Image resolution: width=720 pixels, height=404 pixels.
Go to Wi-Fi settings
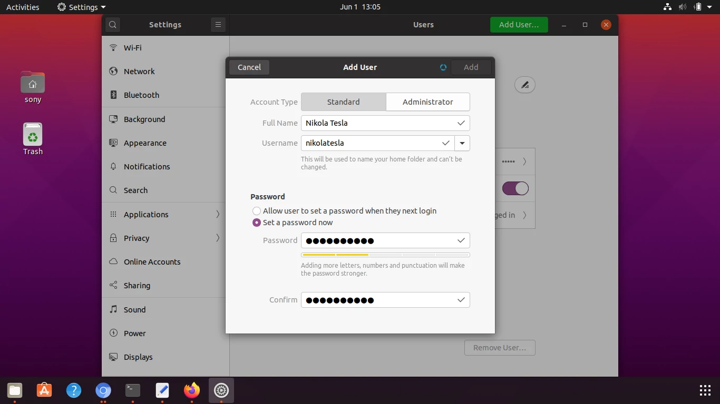[166, 47]
